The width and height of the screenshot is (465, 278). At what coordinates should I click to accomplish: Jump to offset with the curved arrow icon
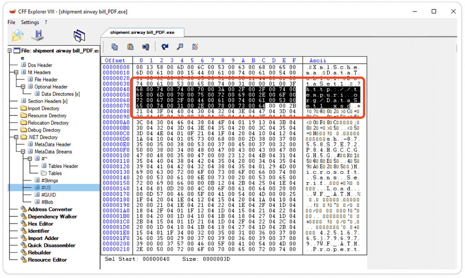tap(165, 47)
